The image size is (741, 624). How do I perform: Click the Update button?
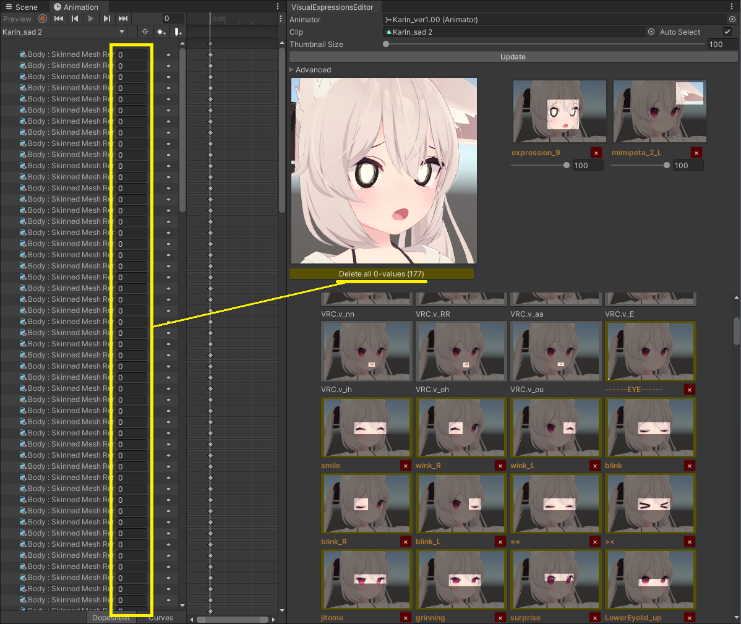click(513, 57)
